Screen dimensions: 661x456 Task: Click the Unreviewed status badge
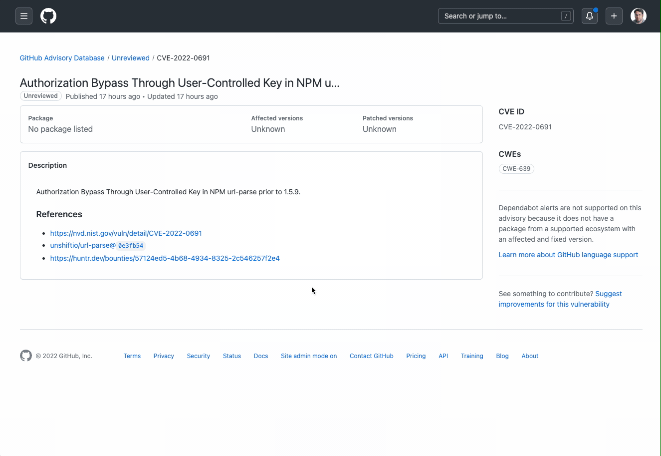[x=41, y=96]
